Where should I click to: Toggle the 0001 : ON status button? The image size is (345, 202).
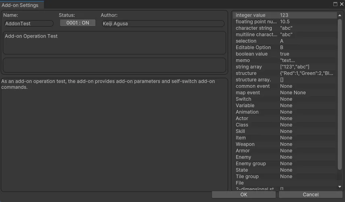coord(77,23)
